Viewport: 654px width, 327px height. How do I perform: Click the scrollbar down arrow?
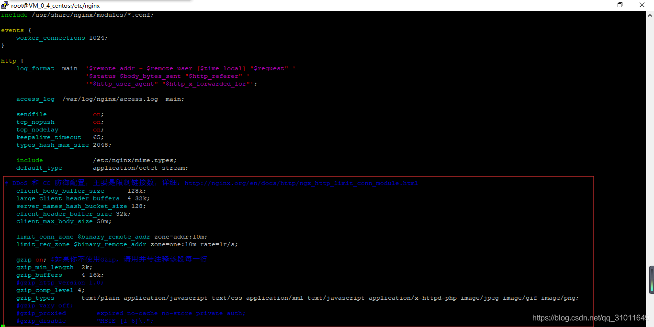(x=650, y=323)
